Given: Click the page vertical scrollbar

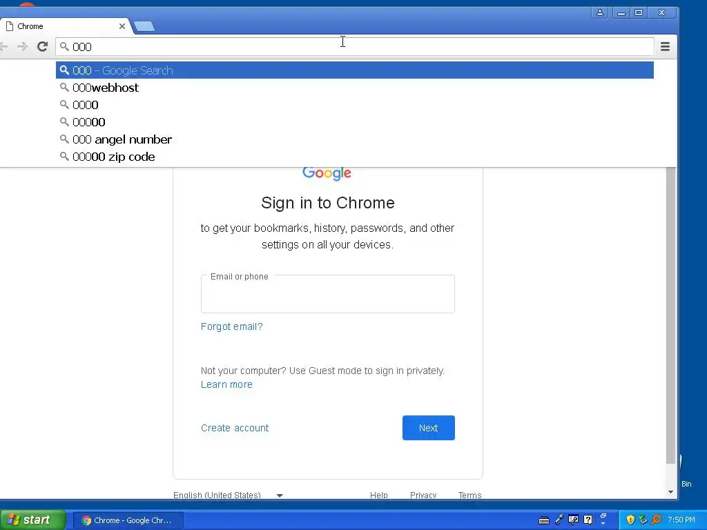Looking at the screenshot, I should click(671, 315).
